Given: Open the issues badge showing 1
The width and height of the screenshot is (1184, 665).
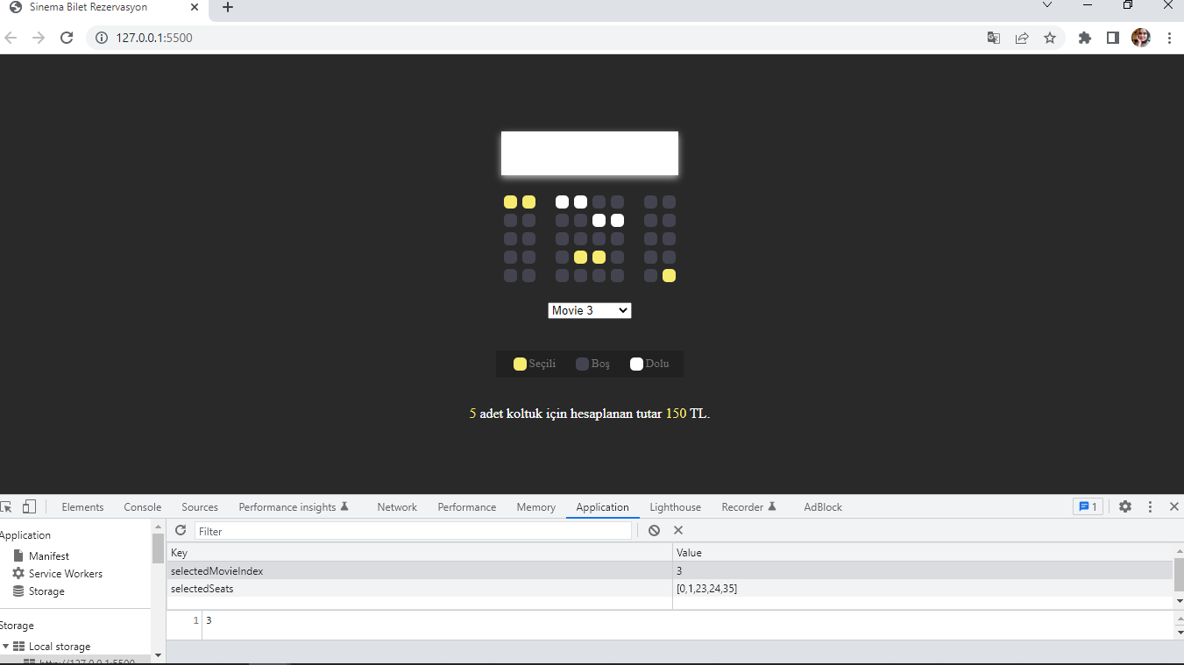Looking at the screenshot, I should 1088,506.
